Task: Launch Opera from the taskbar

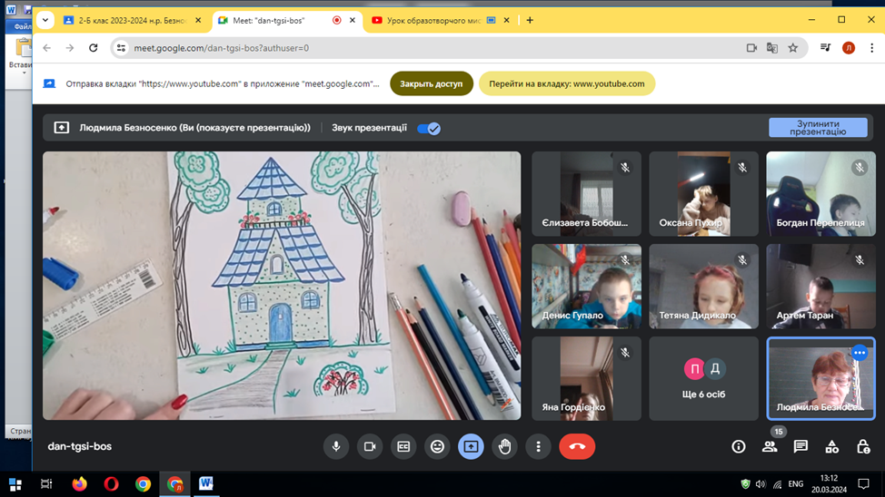Action: tap(111, 484)
